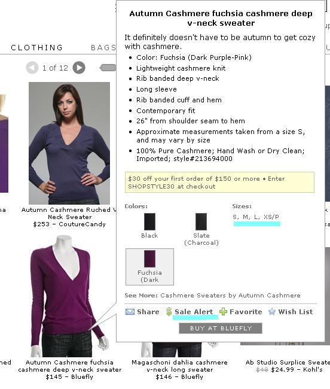Viewport: 330px width, 389px height.
Task: Open the fuchsia deep v-neck sweater thumbnail
Action: [69, 296]
